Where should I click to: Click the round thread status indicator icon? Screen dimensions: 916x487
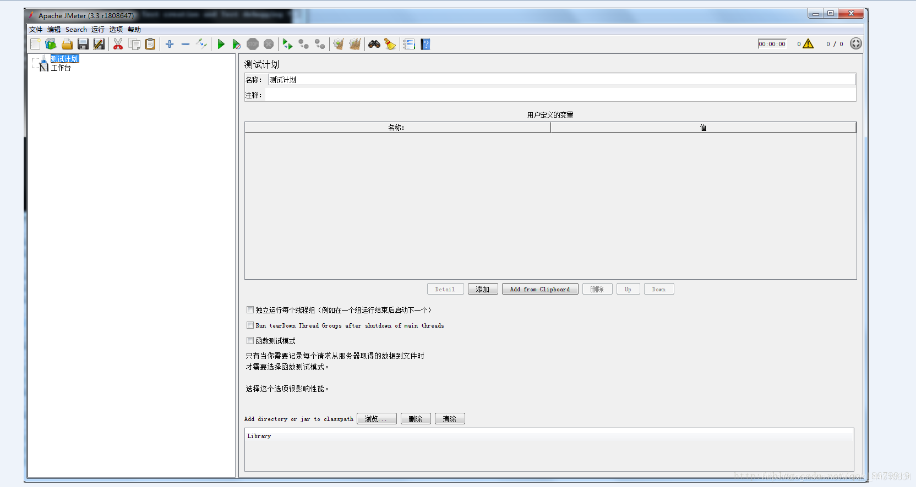(855, 44)
